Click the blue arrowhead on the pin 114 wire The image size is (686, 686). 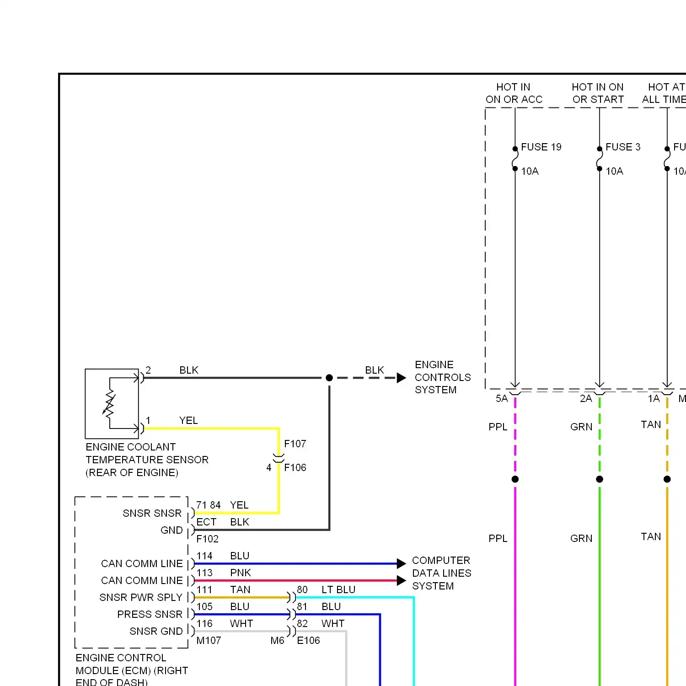click(x=401, y=563)
